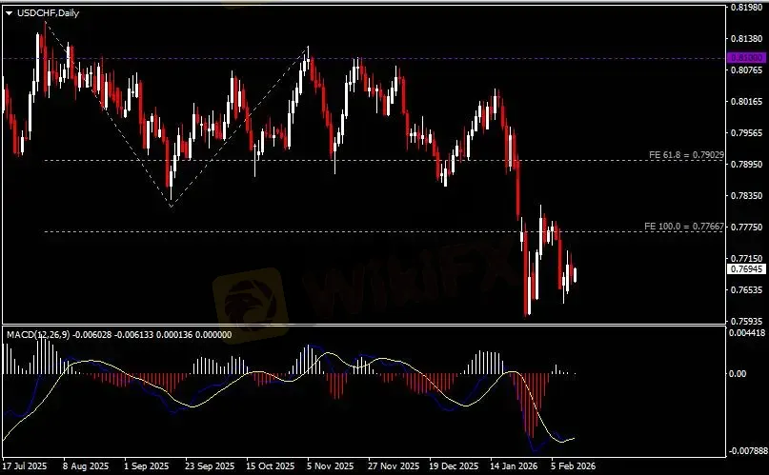Click price scale value 0.80765
769x475 pixels.
[x=746, y=70]
